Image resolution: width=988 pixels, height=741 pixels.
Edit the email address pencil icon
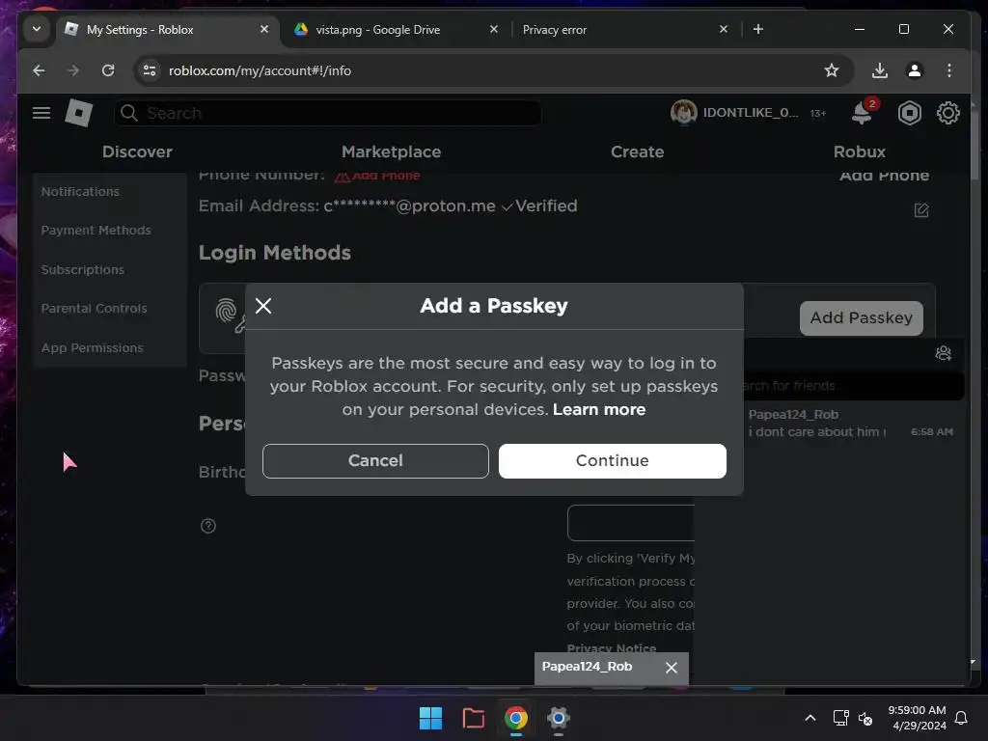click(921, 209)
